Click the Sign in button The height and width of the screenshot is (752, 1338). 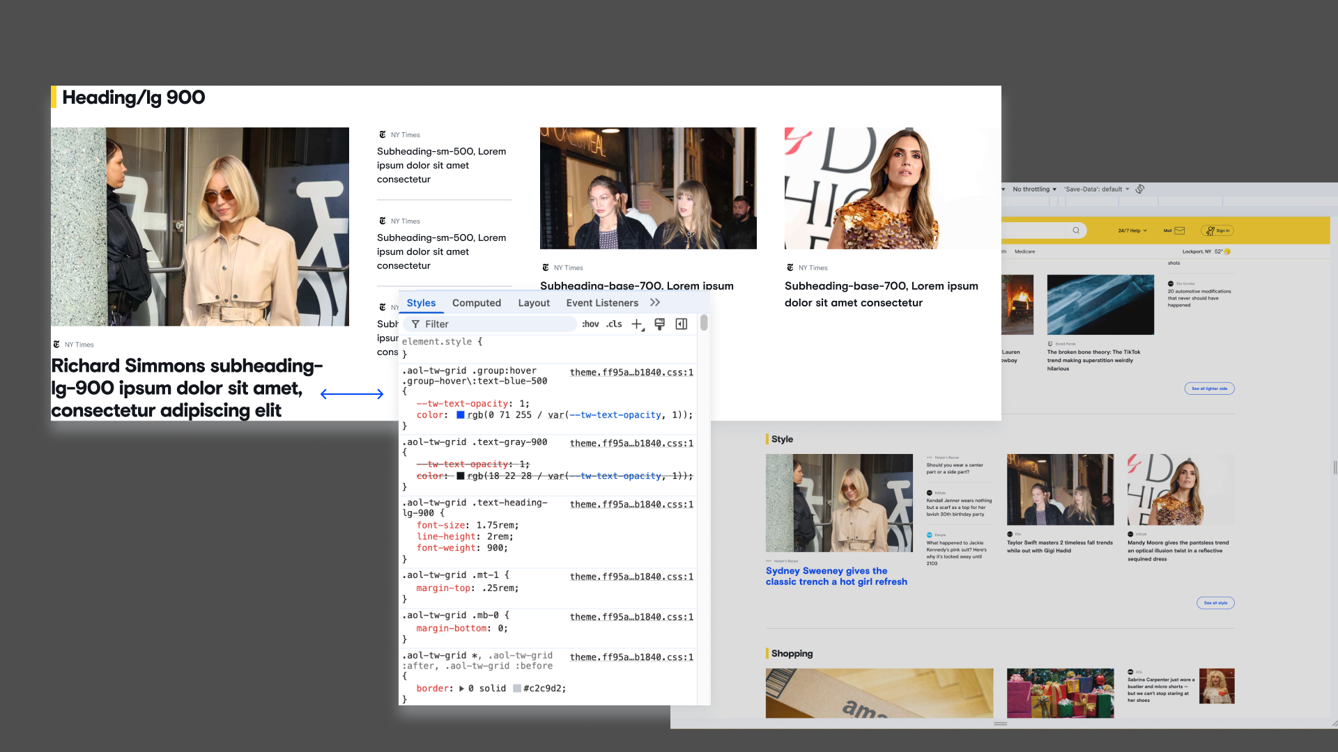click(x=1217, y=230)
